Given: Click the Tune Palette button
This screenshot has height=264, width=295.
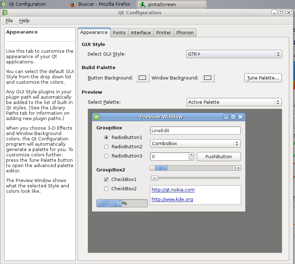Looking at the screenshot, I should (x=263, y=78).
